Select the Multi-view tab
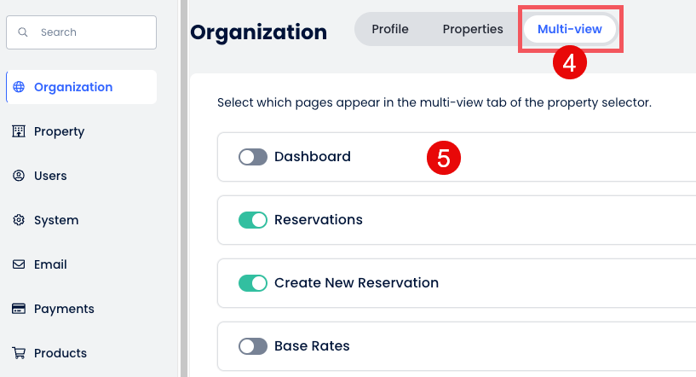The image size is (696, 377). tap(569, 29)
